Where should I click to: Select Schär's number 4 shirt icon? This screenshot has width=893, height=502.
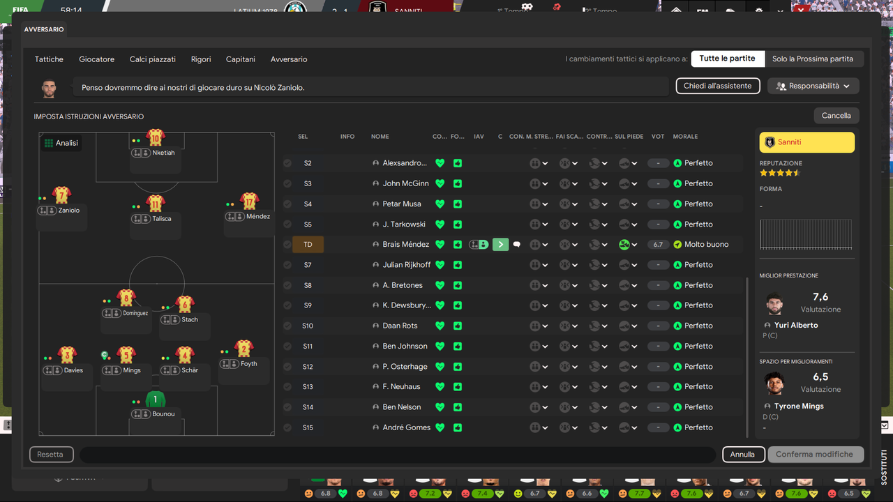pos(184,355)
